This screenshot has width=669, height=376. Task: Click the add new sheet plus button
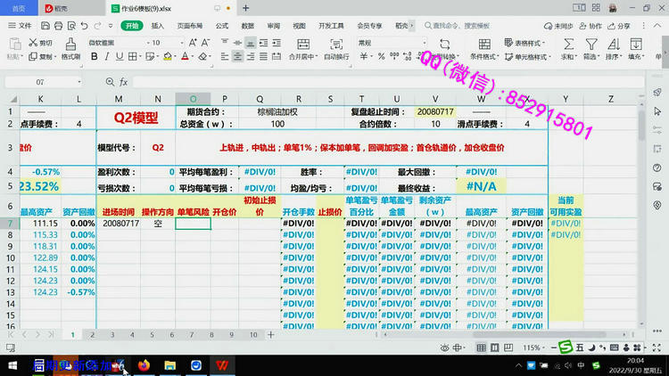269,335
